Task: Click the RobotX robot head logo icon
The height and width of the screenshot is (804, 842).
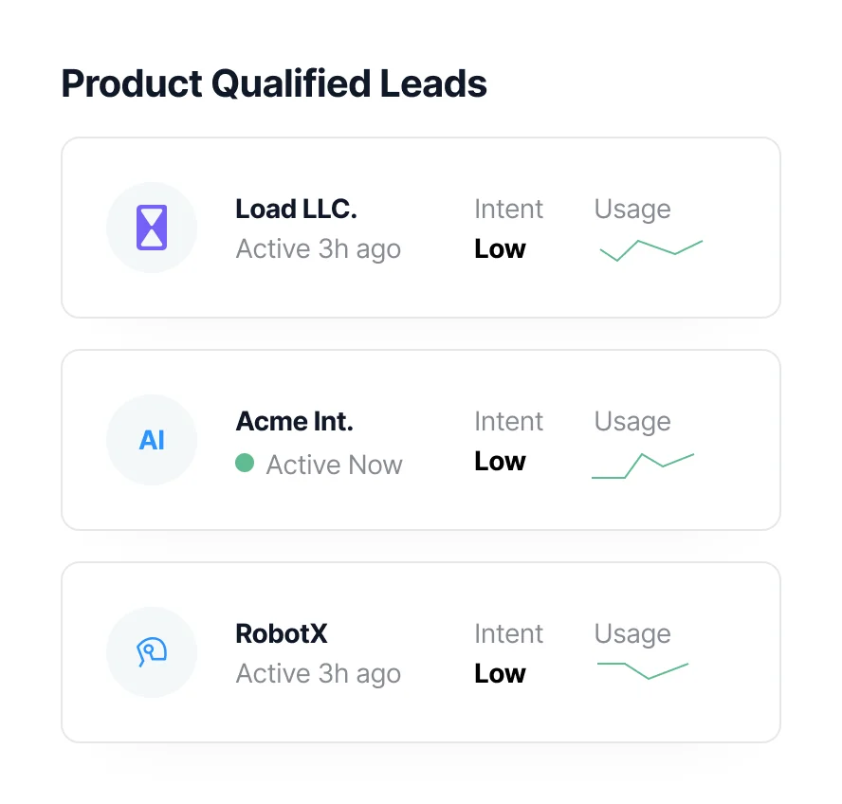Action: coord(152,652)
